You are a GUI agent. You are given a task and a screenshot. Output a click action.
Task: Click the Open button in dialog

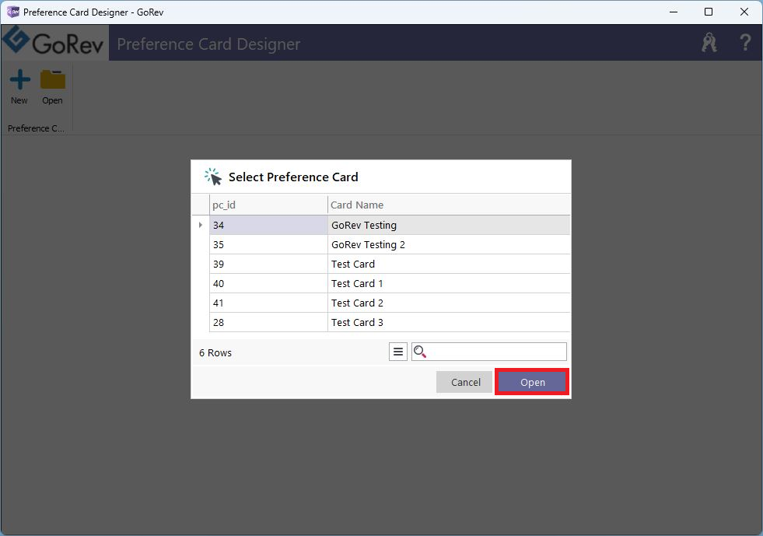click(532, 382)
